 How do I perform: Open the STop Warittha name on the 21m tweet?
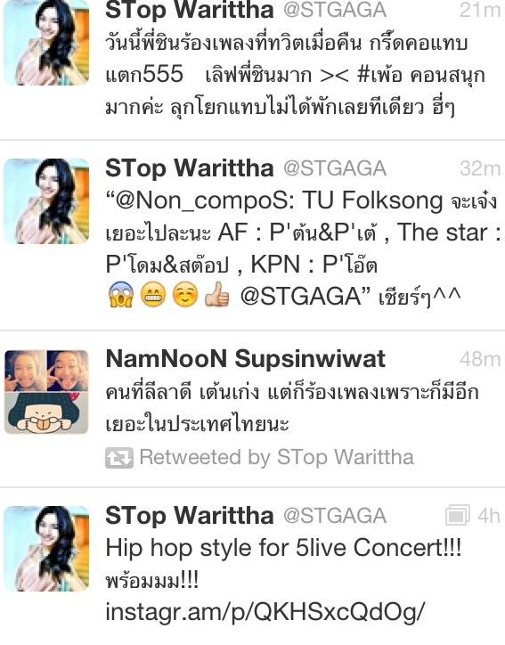point(189,10)
